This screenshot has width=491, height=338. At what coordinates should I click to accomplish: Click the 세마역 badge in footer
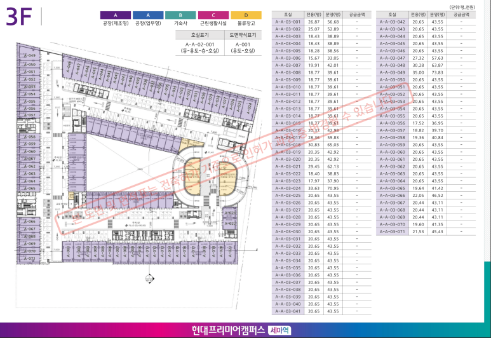tap(279, 330)
